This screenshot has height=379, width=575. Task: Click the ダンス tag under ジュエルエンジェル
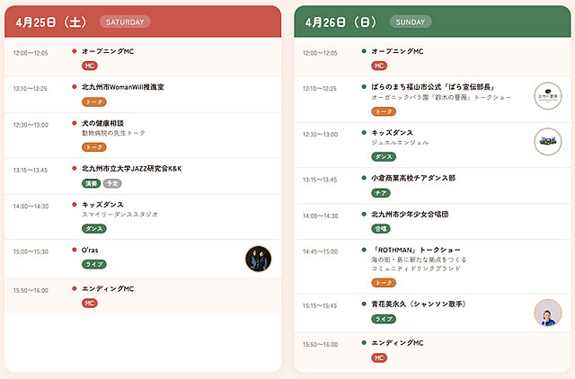384,157
